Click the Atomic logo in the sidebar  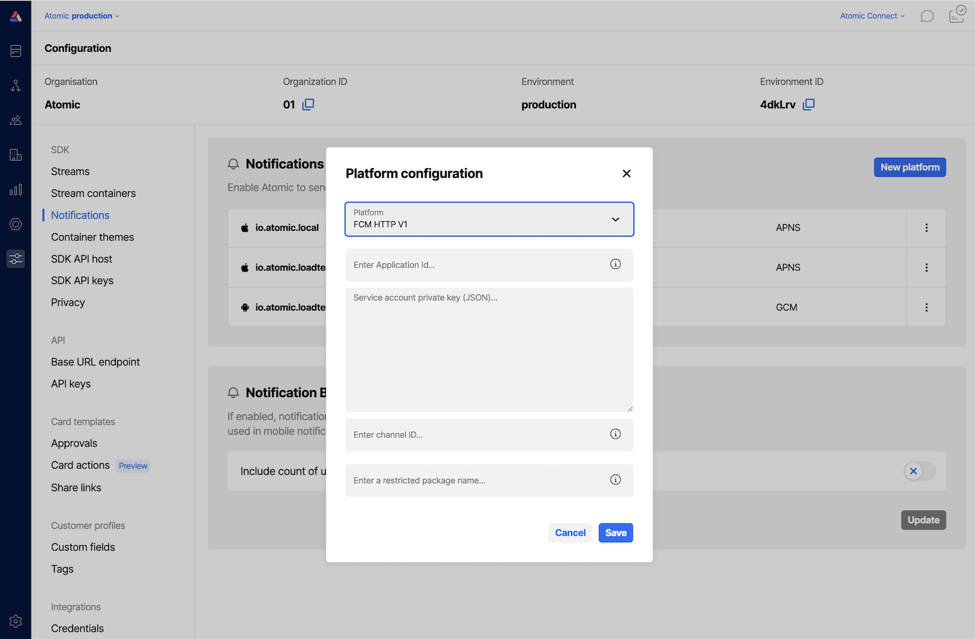(16, 16)
